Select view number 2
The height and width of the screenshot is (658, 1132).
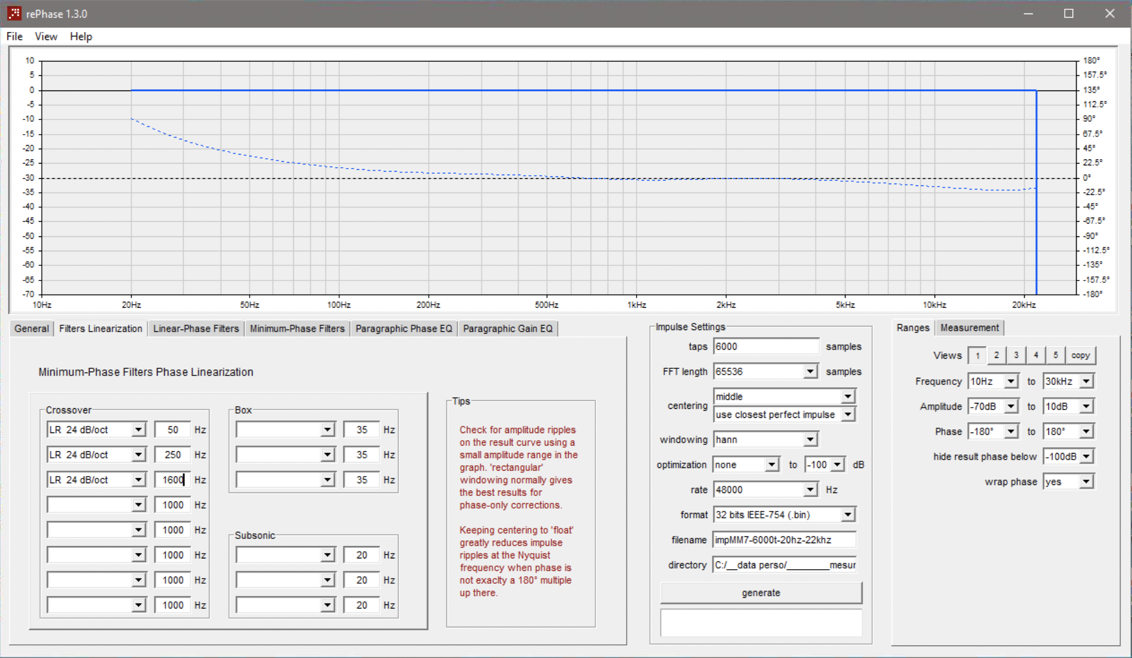point(996,355)
